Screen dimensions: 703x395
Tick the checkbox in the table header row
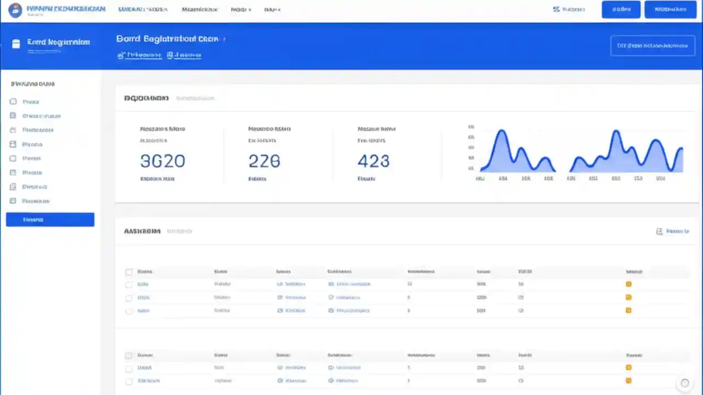(129, 271)
